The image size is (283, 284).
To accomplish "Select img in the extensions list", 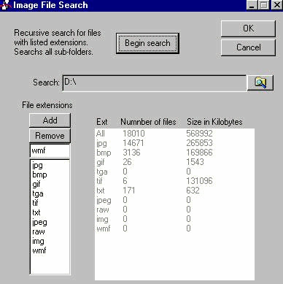I will pyautogui.click(x=50, y=241).
